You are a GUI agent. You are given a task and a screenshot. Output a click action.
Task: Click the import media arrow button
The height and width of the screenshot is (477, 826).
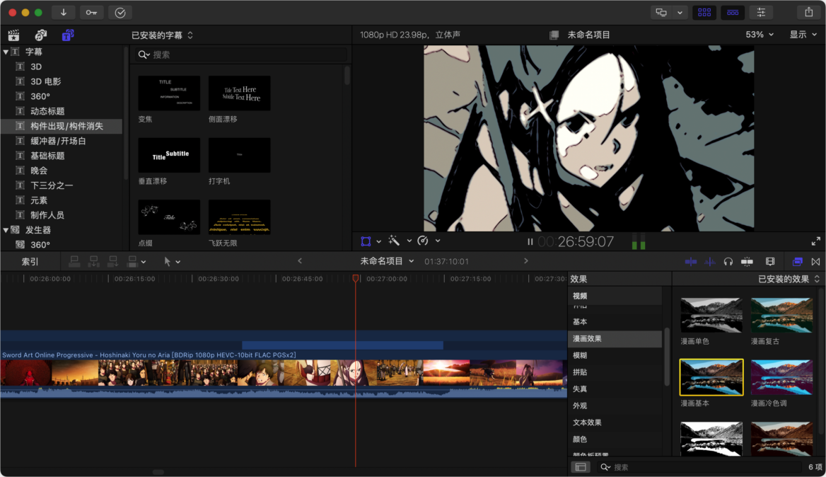[x=64, y=13]
